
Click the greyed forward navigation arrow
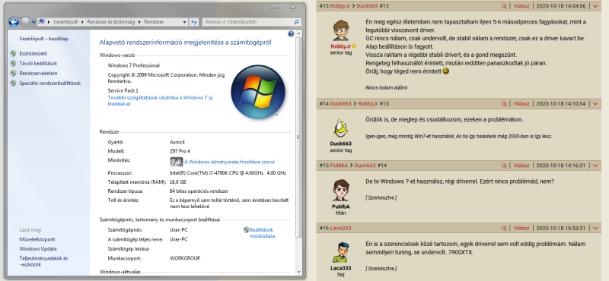click(x=25, y=23)
